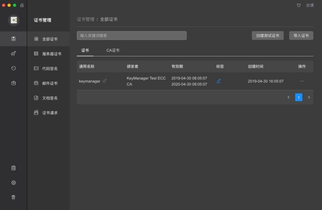Image resolution: width=322 pixels, height=210 pixels.
Task: Click the briefcase icon in left rail
Action: click(x=13, y=83)
